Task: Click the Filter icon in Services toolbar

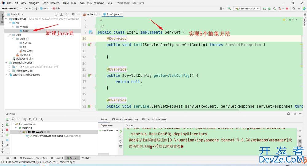Action: click(x=30, y=119)
